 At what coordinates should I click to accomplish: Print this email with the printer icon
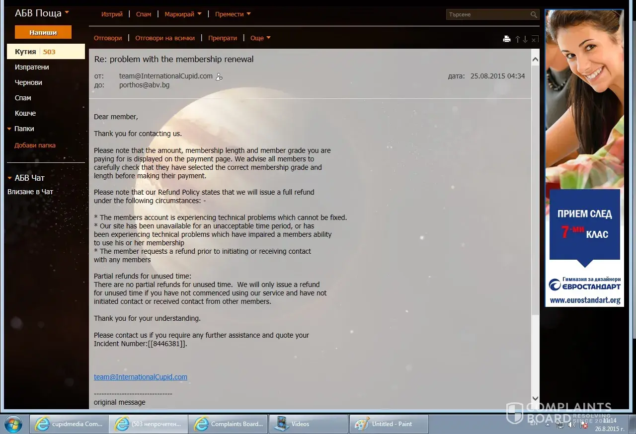pos(507,39)
